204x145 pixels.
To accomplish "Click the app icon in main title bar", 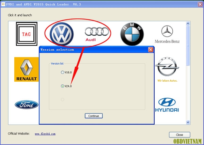I will point(3,4).
